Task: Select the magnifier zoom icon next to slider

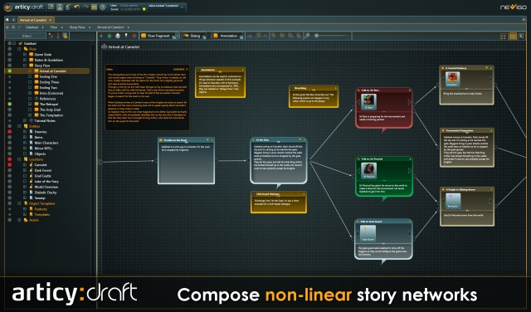Action: (307, 36)
